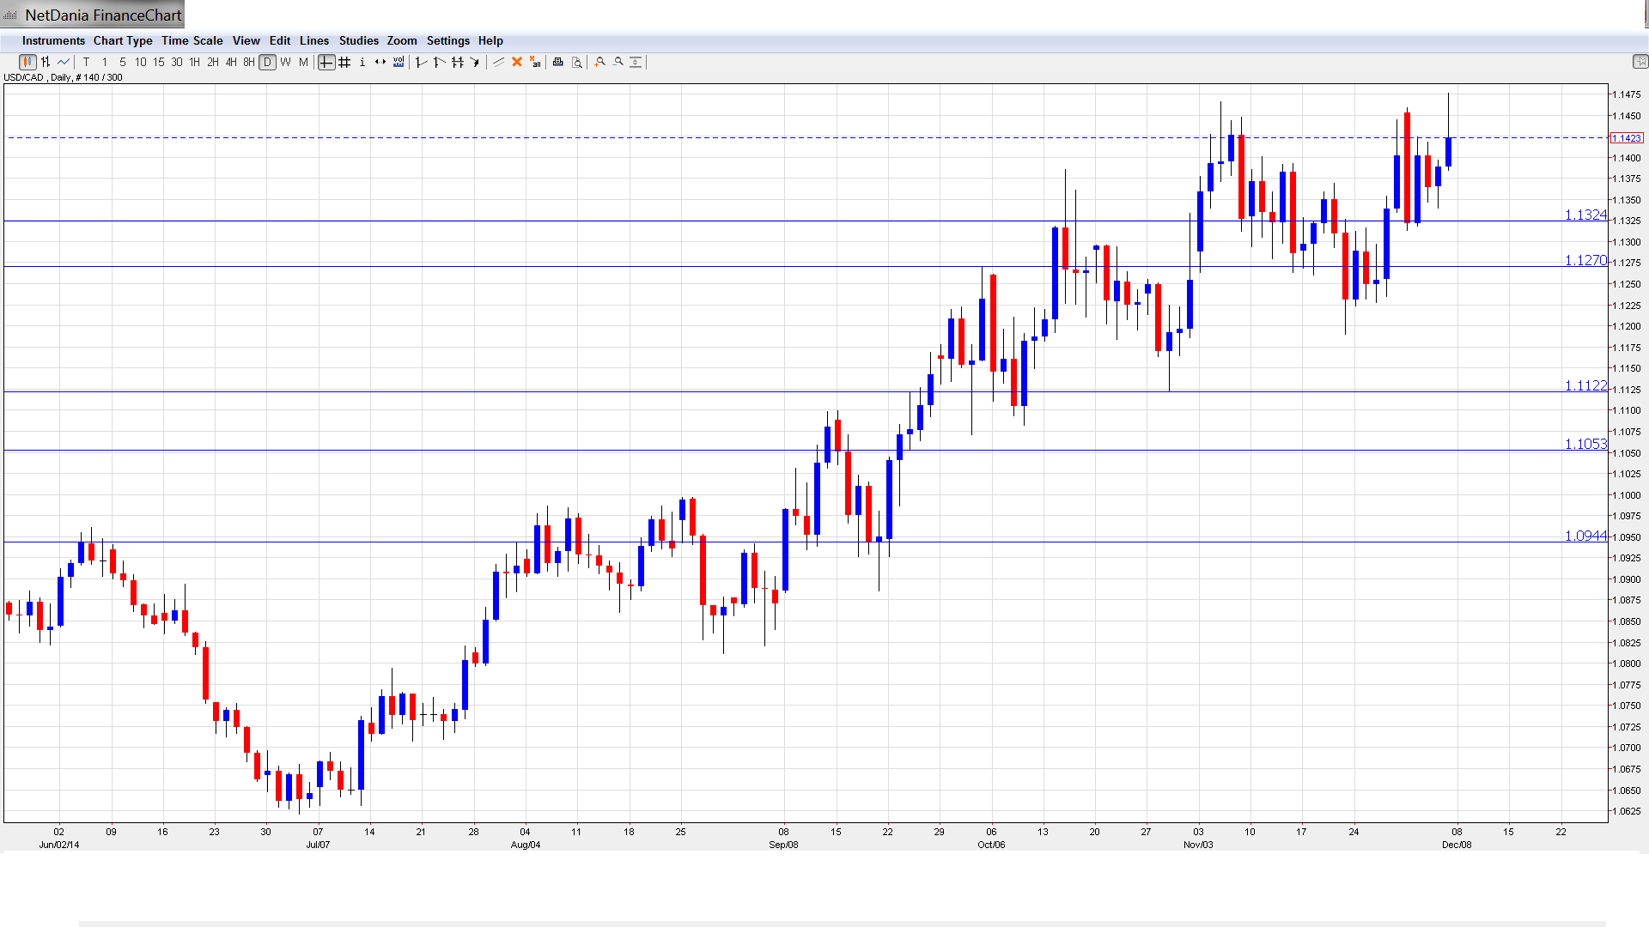Click the orange X delete-line icon
Screen dimensions: 1649x927
(x=517, y=62)
